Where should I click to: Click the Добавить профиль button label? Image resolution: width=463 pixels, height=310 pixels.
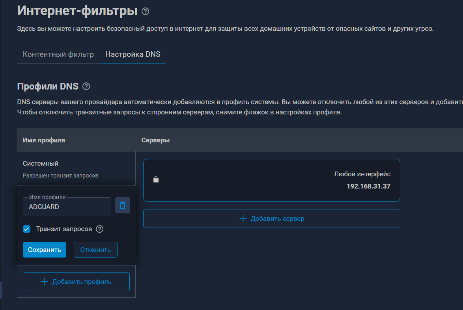coord(82,282)
